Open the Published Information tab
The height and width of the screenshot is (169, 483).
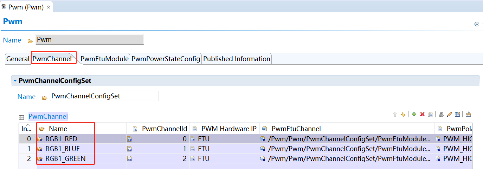click(x=237, y=59)
